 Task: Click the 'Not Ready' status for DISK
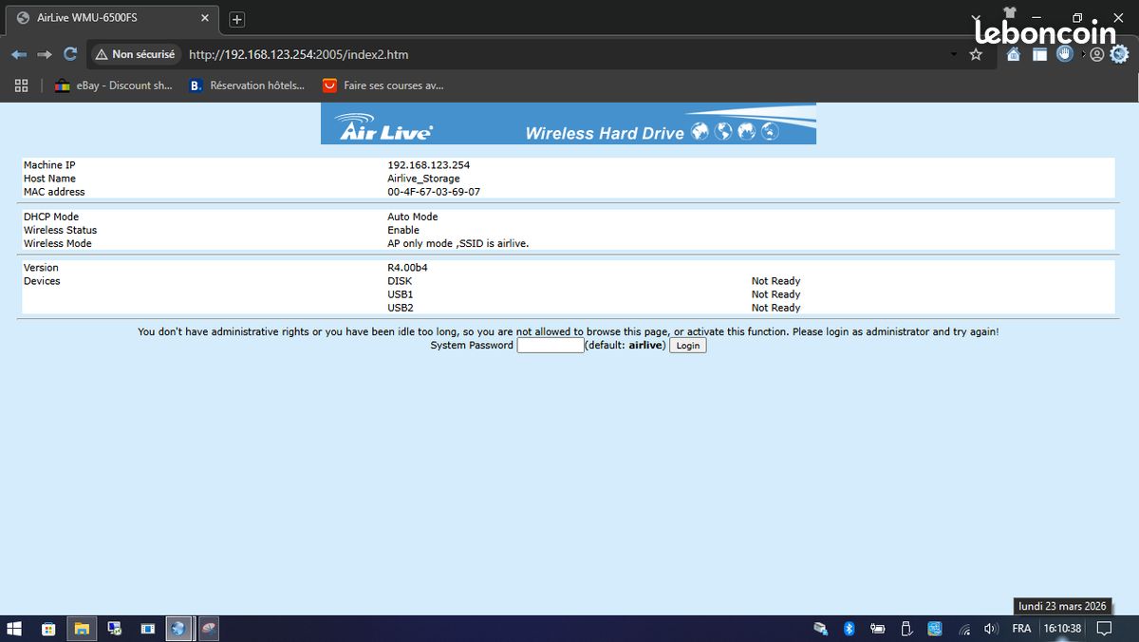775,281
